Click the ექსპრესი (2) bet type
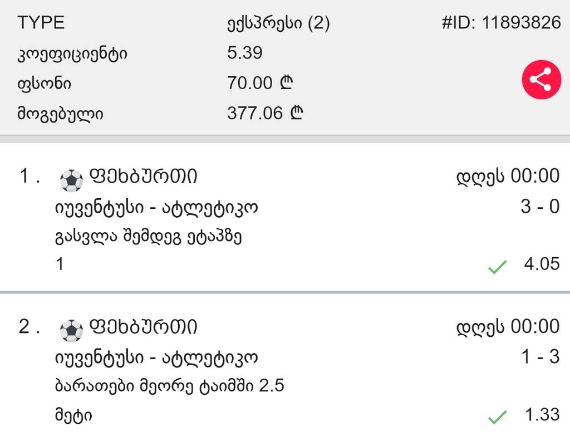 pyautogui.click(x=278, y=23)
